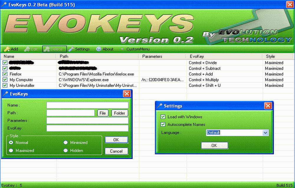Click the Control + Multiply hotkey cell
This screenshot has height=188, width=295.
(204, 80)
